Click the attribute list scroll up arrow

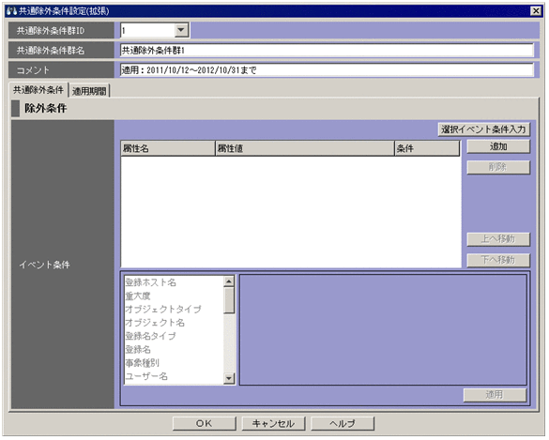click(x=229, y=281)
